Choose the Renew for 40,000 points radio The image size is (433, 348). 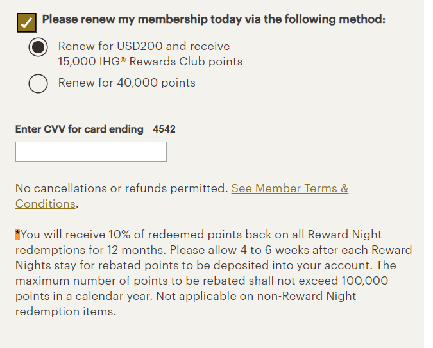(x=38, y=83)
